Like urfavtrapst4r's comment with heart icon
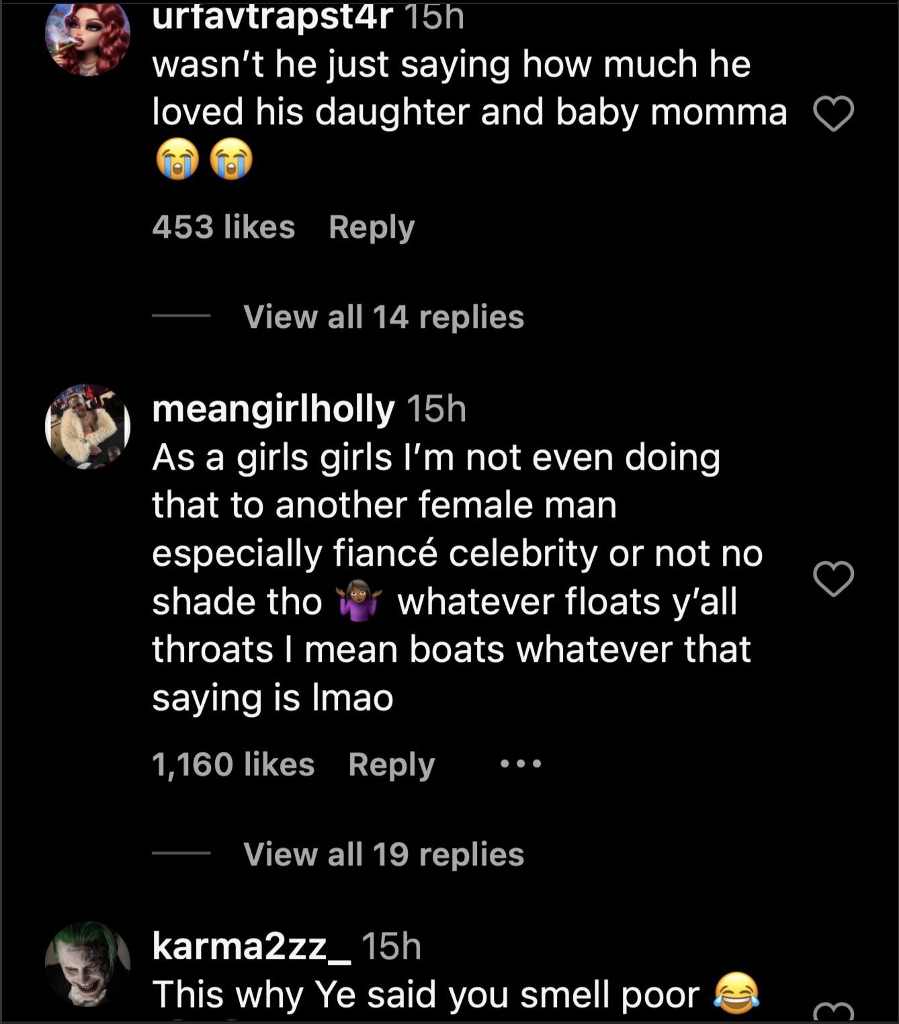Image resolution: width=899 pixels, height=1024 pixels. pos(833,114)
